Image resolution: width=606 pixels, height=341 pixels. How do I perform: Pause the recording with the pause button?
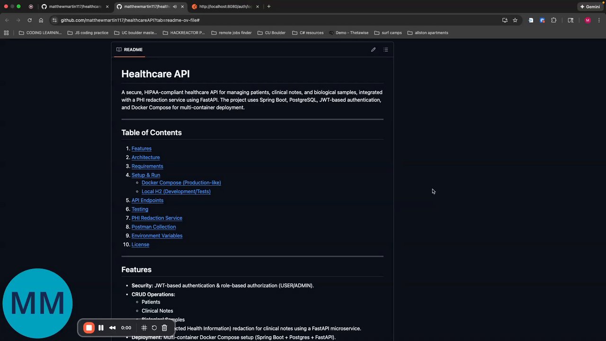pyautogui.click(x=101, y=328)
